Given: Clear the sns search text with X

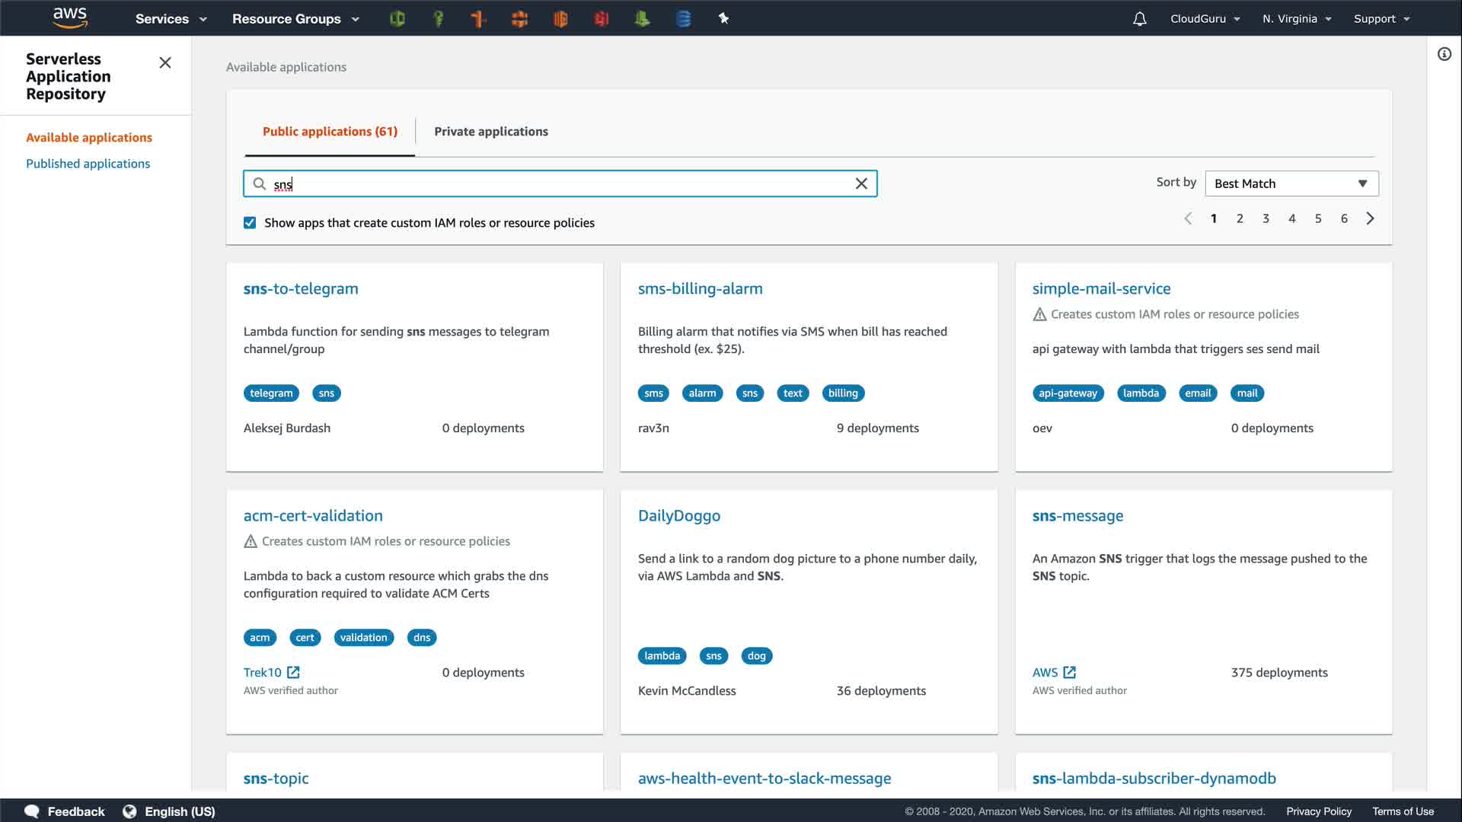Looking at the screenshot, I should coord(861,183).
